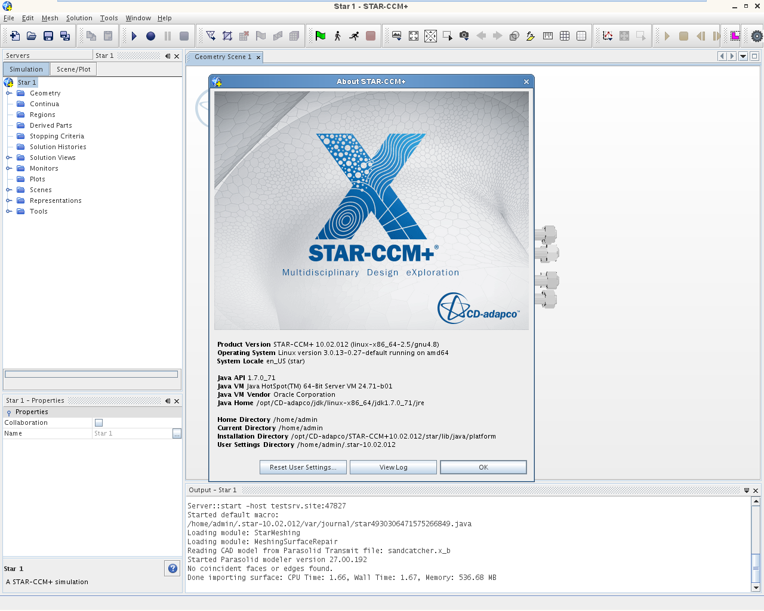Open a simulation file with folder icon
764x611 pixels.
(32, 36)
